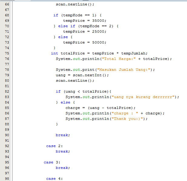This screenshot has width=187, height=181.
Task: Click the "case 3:" label
Action: click(52, 163)
